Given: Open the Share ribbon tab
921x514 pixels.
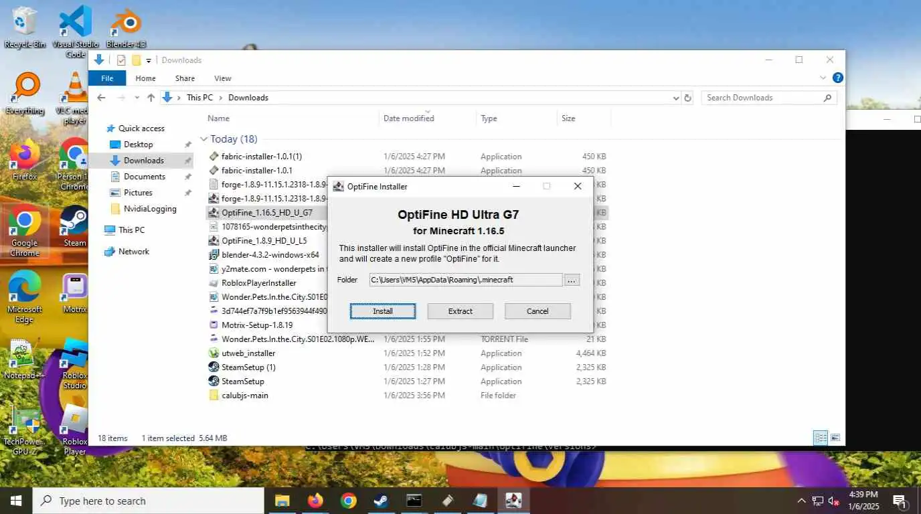Looking at the screenshot, I should (185, 78).
